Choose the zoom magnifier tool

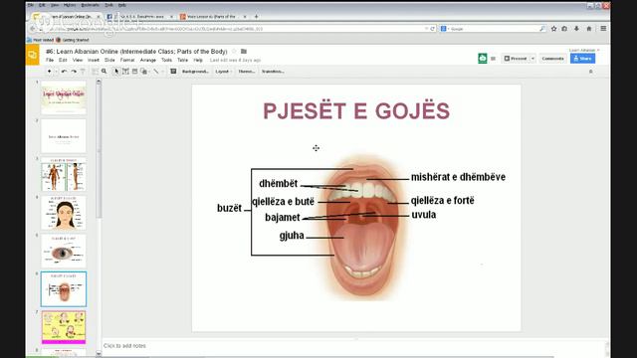tap(104, 72)
